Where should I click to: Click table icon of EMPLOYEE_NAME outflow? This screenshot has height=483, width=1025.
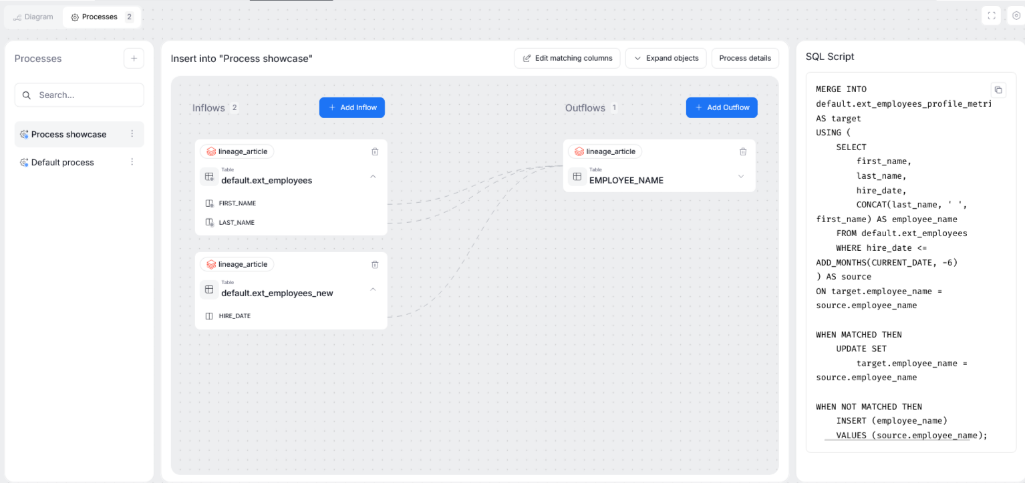click(577, 177)
